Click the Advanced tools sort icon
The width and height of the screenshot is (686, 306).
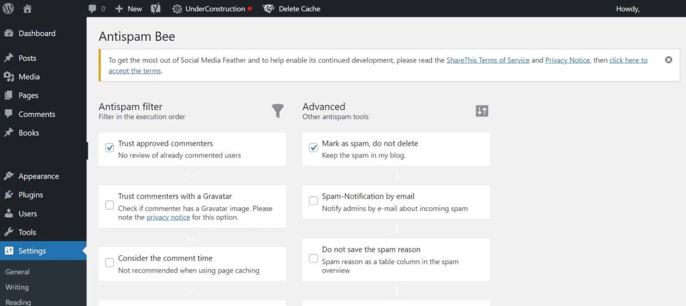click(482, 111)
